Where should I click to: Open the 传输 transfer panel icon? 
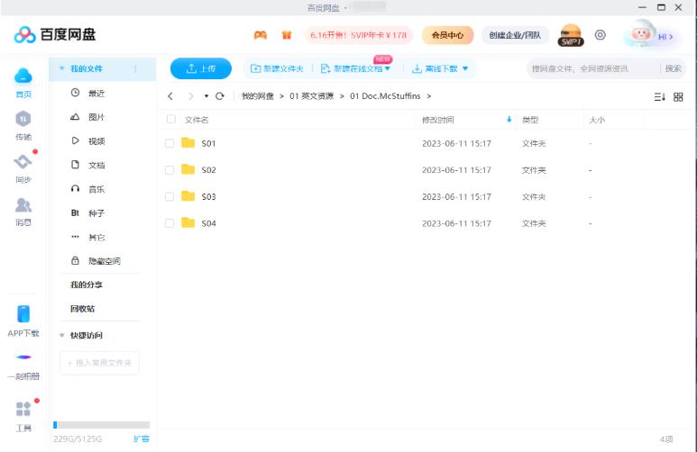[23, 119]
